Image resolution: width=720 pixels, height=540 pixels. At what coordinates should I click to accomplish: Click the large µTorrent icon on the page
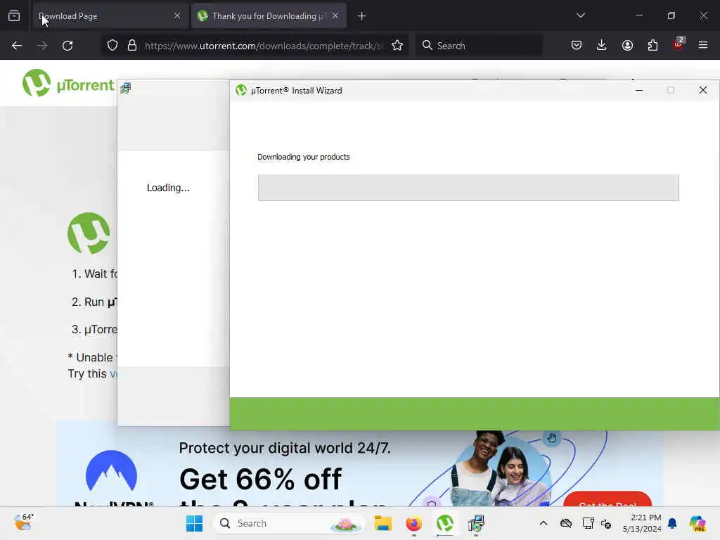(x=89, y=233)
